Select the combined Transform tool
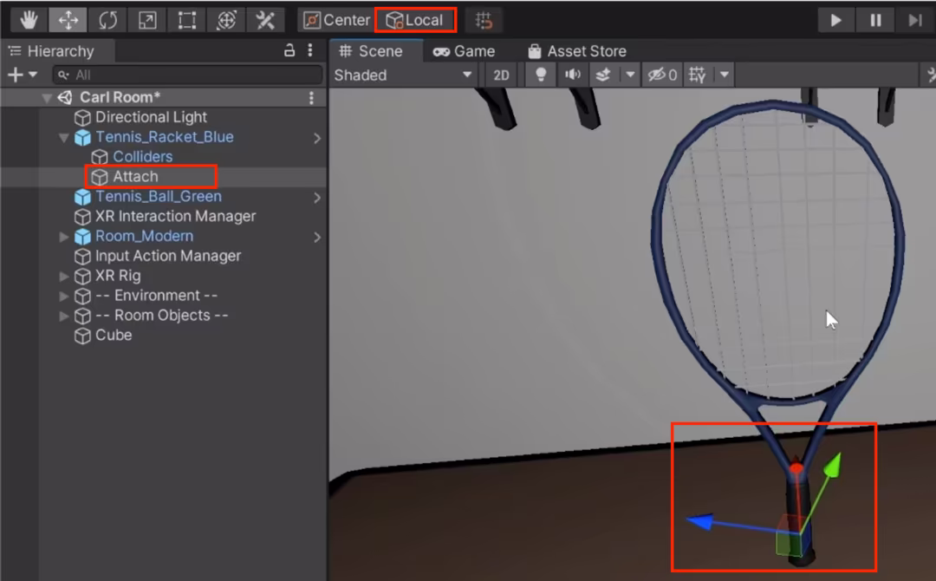936x581 pixels. pyautogui.click(x=226, y=20)
